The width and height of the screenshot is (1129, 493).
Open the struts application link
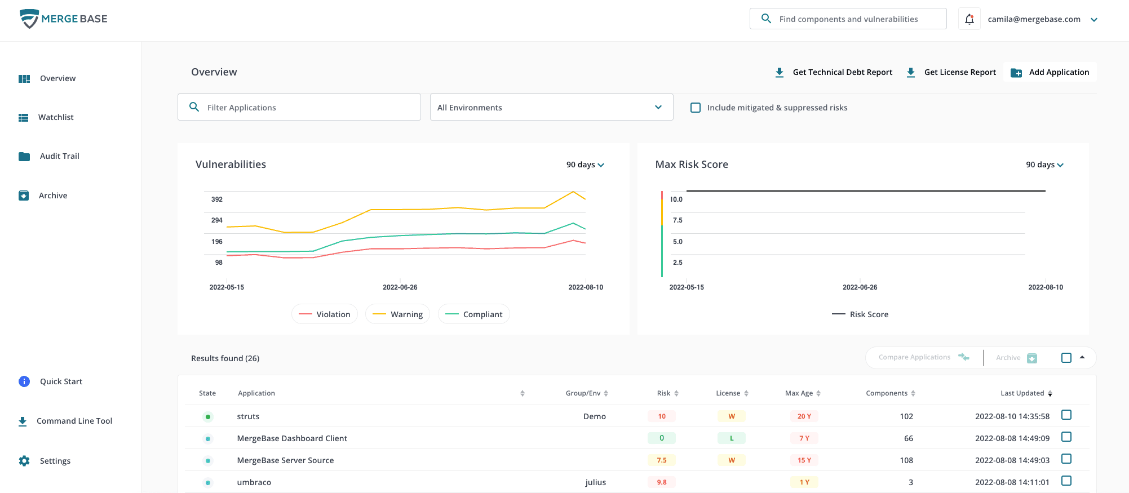click(x=248, y=416)
